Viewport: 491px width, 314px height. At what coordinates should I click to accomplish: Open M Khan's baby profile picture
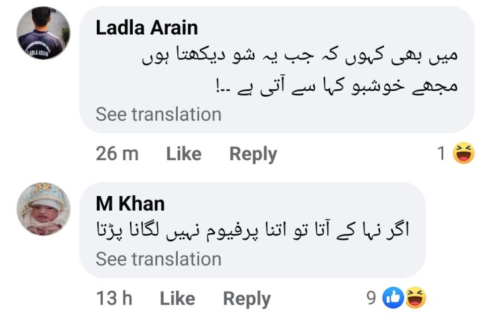click(44, 209)
